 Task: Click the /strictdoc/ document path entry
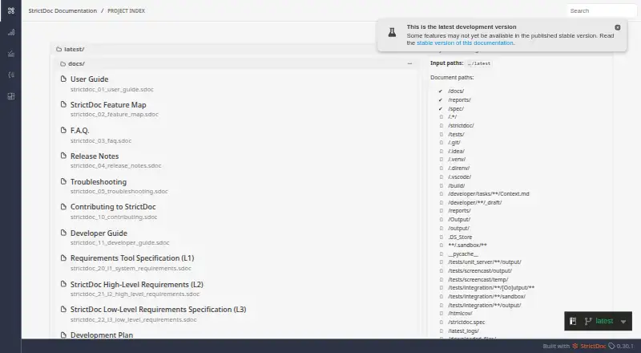coord(461,126)
